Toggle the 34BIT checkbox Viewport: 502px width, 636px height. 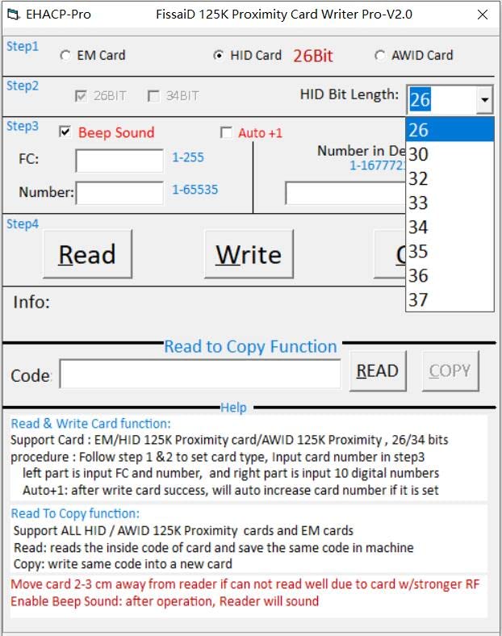[153, 96]
